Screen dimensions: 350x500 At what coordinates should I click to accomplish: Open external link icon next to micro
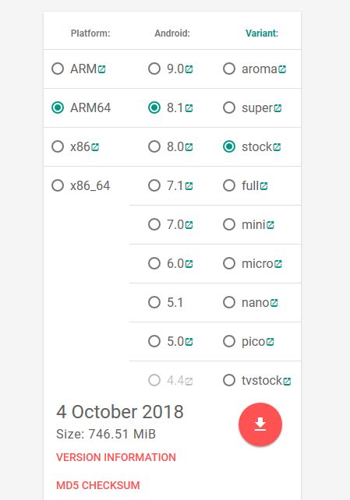pyautogui.click(x=278, y=264)
